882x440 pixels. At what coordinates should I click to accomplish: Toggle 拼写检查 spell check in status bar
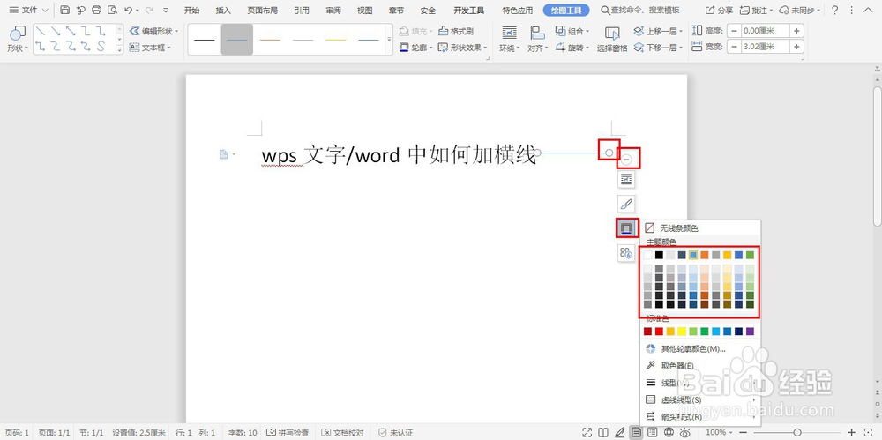[288, 433]
